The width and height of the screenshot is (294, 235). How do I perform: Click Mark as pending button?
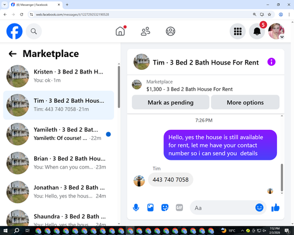(x=171, y=102)
